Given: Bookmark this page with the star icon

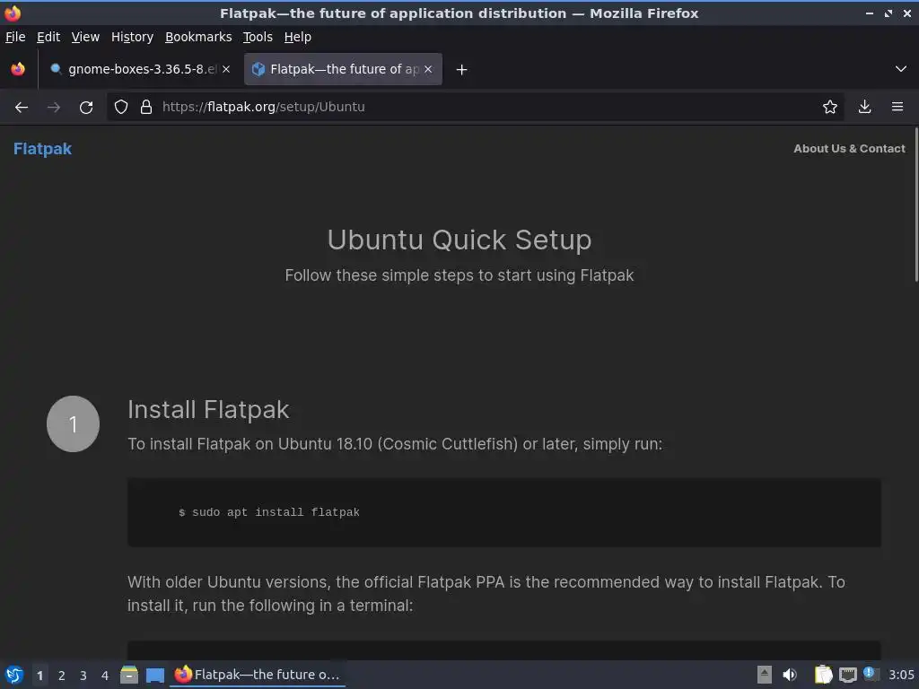Looking at the screenshot, I should point(829,108).
